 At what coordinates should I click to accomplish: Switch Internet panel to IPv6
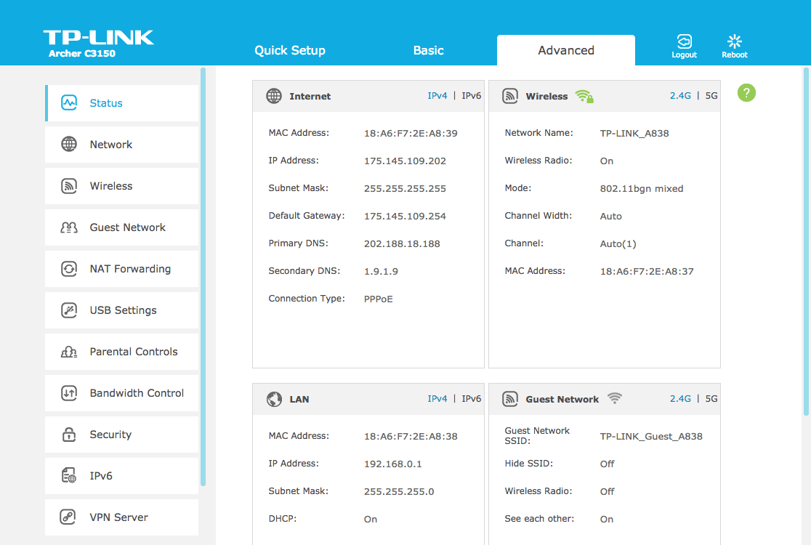click(x=471, y=96)
